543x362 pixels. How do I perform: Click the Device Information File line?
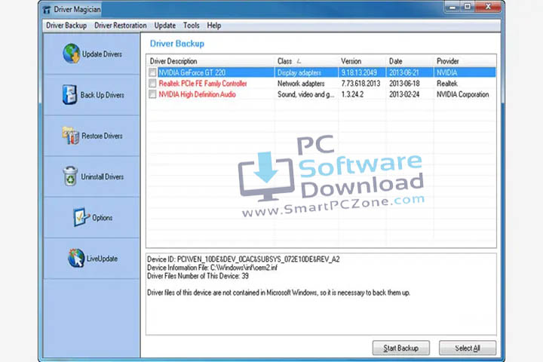212,268
